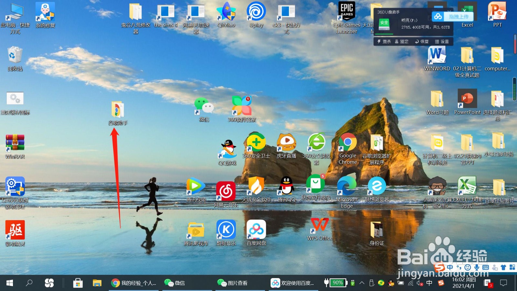Image resolution: width=517 pixels, height=291 pixels.
Task: Toggle the 中 input method tray indicator
Action: [x=429, y=283]
